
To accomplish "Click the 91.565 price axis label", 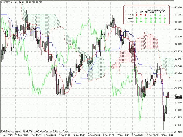I will pos(178,132).
